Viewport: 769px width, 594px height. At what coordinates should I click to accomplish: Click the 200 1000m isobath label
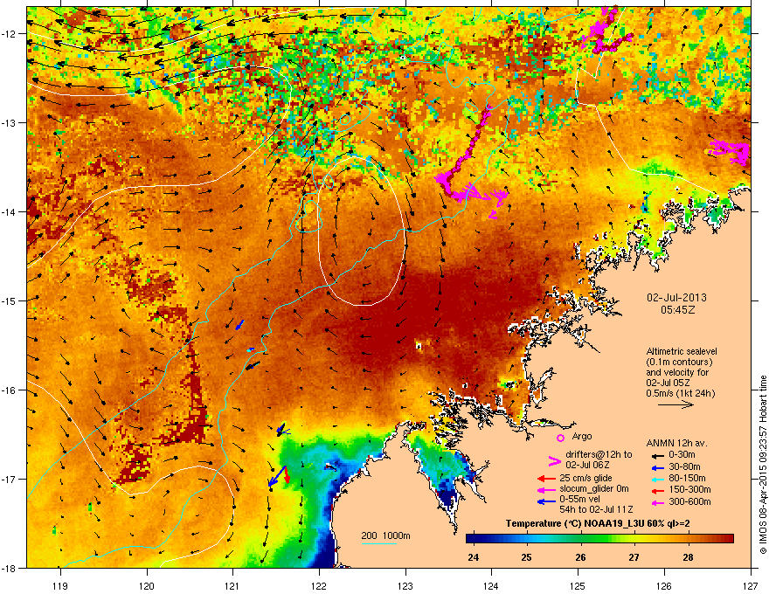pyautogui.click(x=385, y=535)
